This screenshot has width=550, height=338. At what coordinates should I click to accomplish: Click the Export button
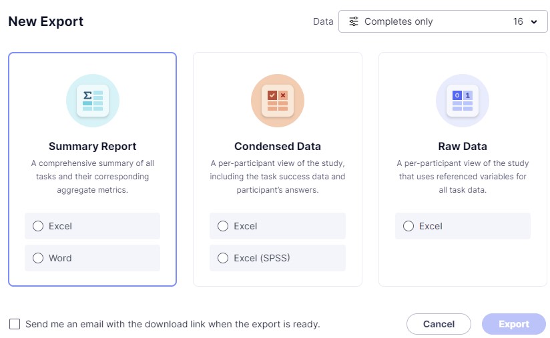(x=514, y=324)
